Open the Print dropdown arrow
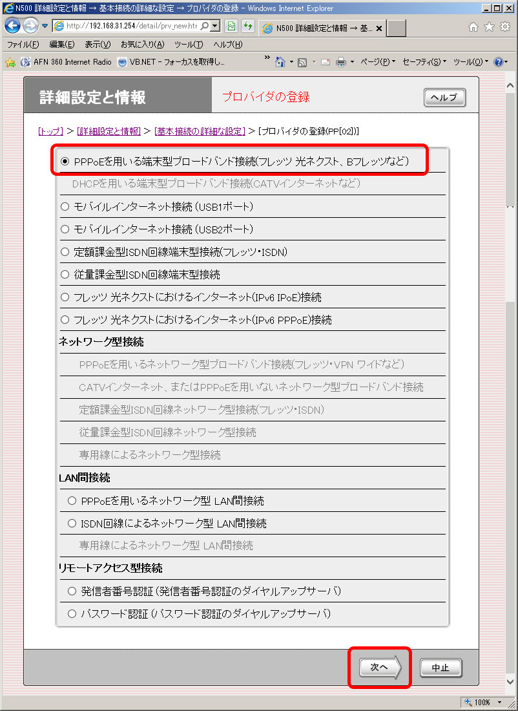 [352, 62]
